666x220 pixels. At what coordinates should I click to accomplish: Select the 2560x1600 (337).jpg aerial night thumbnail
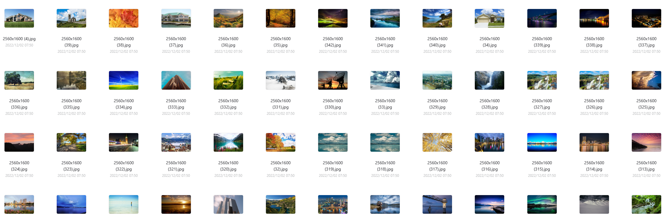click(646, 18)
